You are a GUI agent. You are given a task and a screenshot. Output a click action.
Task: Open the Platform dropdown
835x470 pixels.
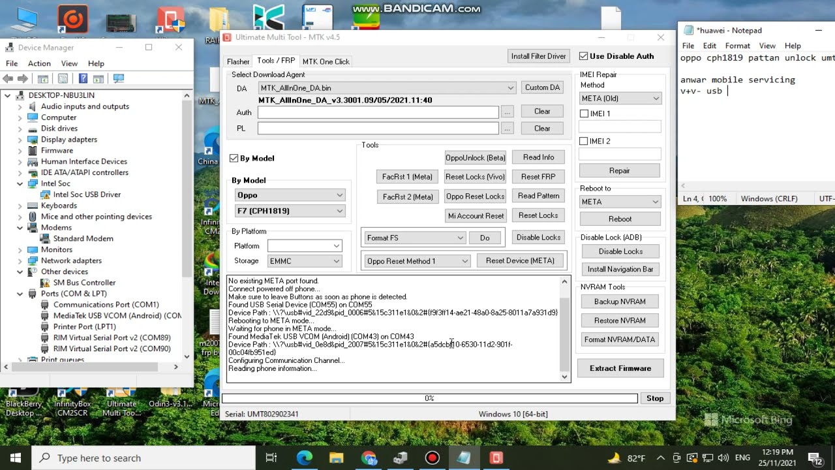coord(305,246)
